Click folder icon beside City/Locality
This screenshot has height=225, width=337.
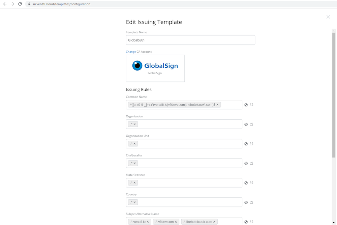pyautogui.click(x=251, y=163)
